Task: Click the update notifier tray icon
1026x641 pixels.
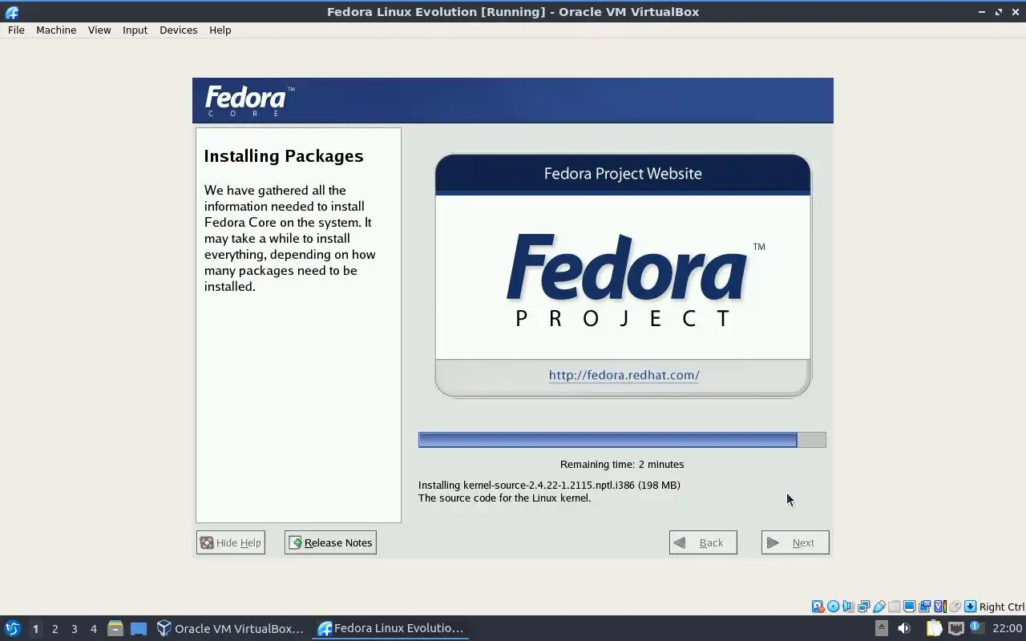Action: [977, 627]
